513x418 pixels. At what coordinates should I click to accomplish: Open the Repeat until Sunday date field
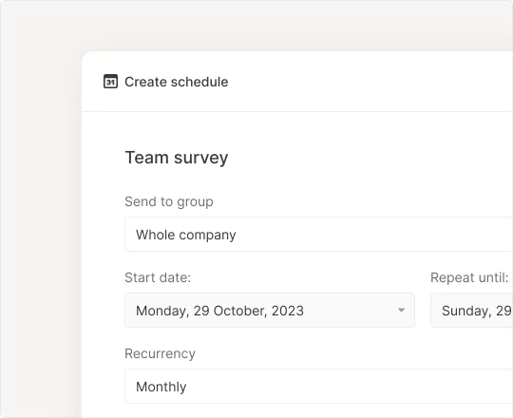pyautogui.click(x=472, y=311)
